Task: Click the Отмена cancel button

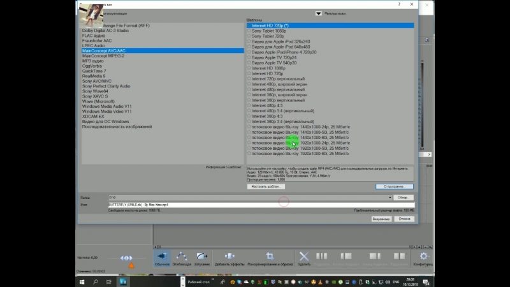Action: [x=403, y=218]
